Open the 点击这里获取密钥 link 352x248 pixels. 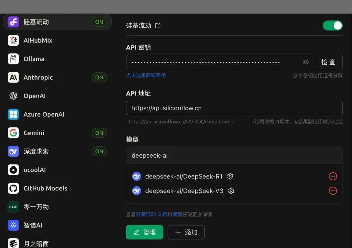coord(146,75)
